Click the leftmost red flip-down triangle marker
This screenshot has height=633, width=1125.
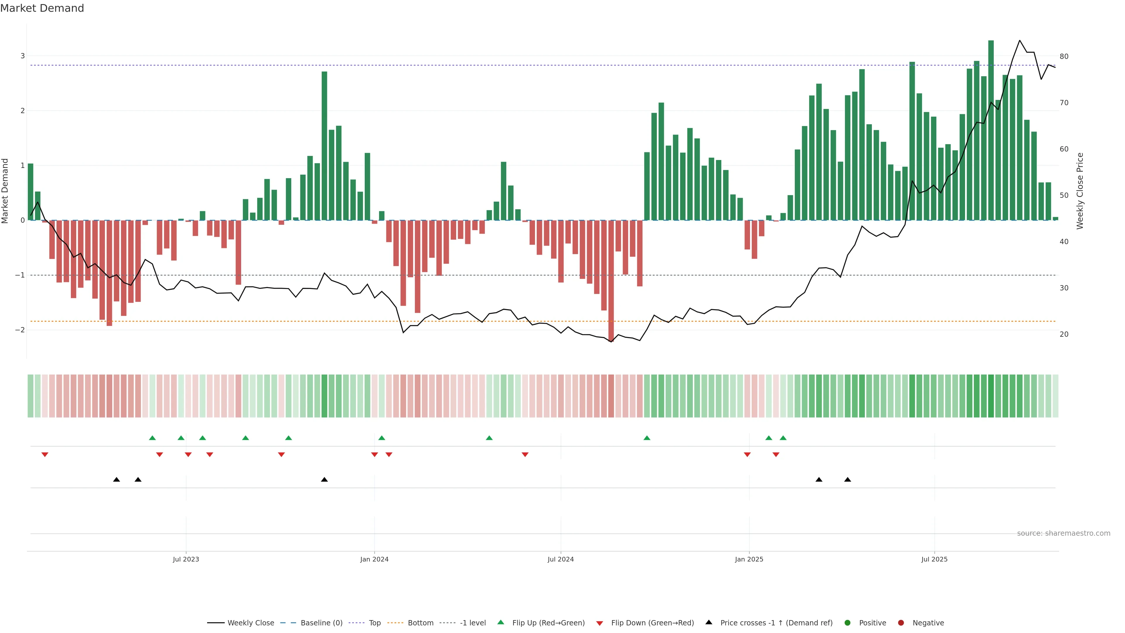pyautogui.click(x=45, y=455)
